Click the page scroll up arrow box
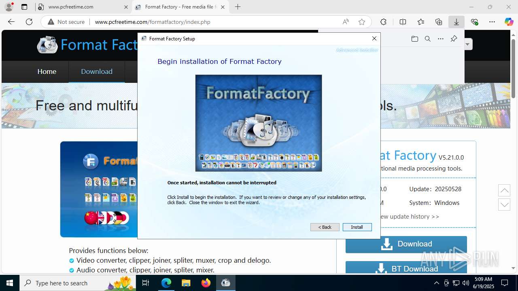 [504, 190]
